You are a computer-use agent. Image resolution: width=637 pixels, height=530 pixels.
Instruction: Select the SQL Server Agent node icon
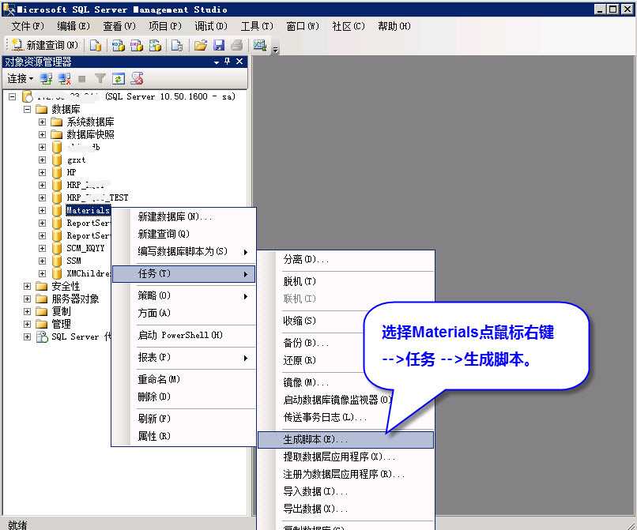[42, 336]
